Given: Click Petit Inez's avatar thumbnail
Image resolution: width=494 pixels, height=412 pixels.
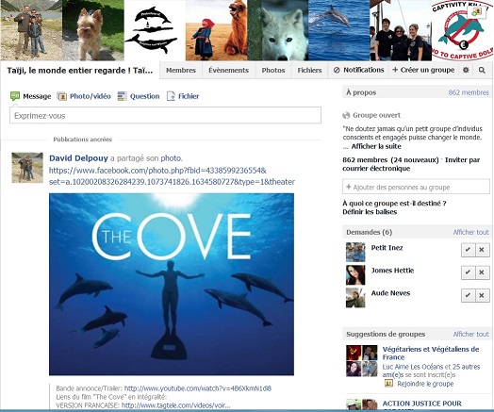Looking at the screenshot, I should pos(355,252).
